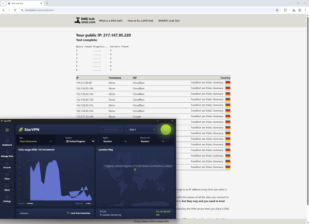This screenshot has height=224, width=309.
Task: Click the Save Settings button
Action: click(x=111, y=130)
